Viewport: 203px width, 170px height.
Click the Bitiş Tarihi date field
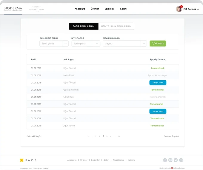(x=83, y=44)
